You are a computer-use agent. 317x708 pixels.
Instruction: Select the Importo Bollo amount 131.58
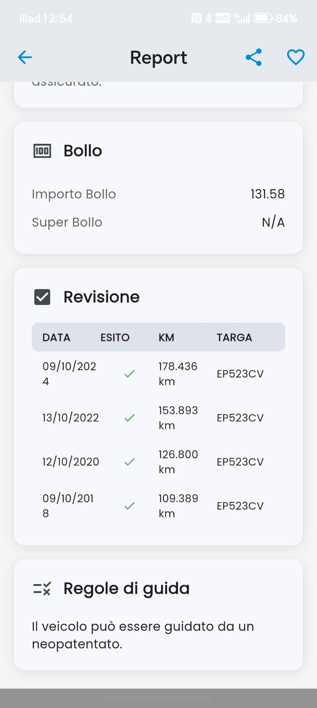(268, 194)
